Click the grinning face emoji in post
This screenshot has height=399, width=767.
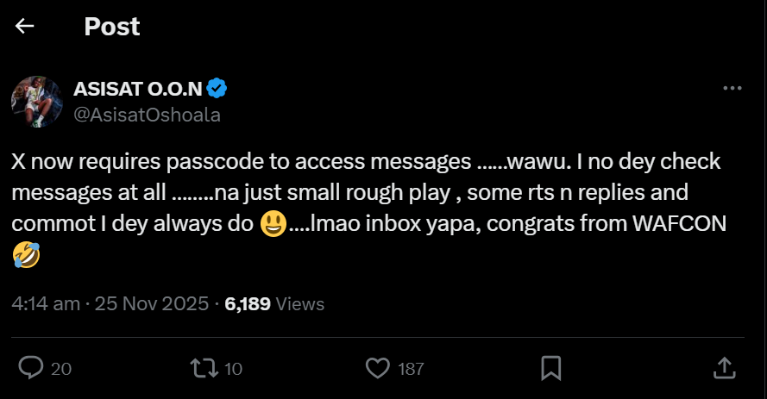272,222
